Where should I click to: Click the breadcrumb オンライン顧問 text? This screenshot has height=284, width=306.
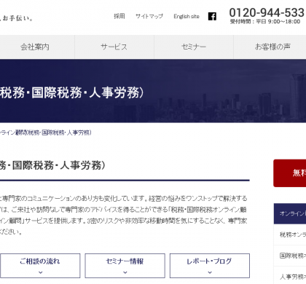[45, 133]
